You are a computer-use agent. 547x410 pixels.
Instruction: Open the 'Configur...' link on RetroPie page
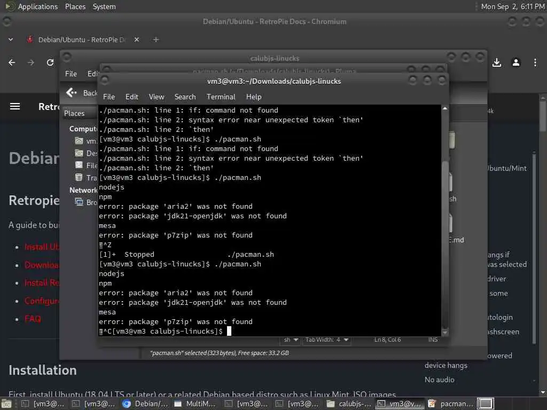click(x=42, y=301)
